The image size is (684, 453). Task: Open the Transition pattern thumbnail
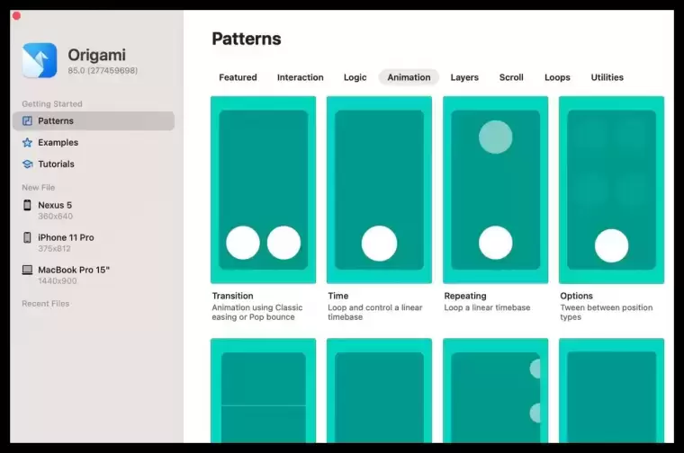[263, 190]
